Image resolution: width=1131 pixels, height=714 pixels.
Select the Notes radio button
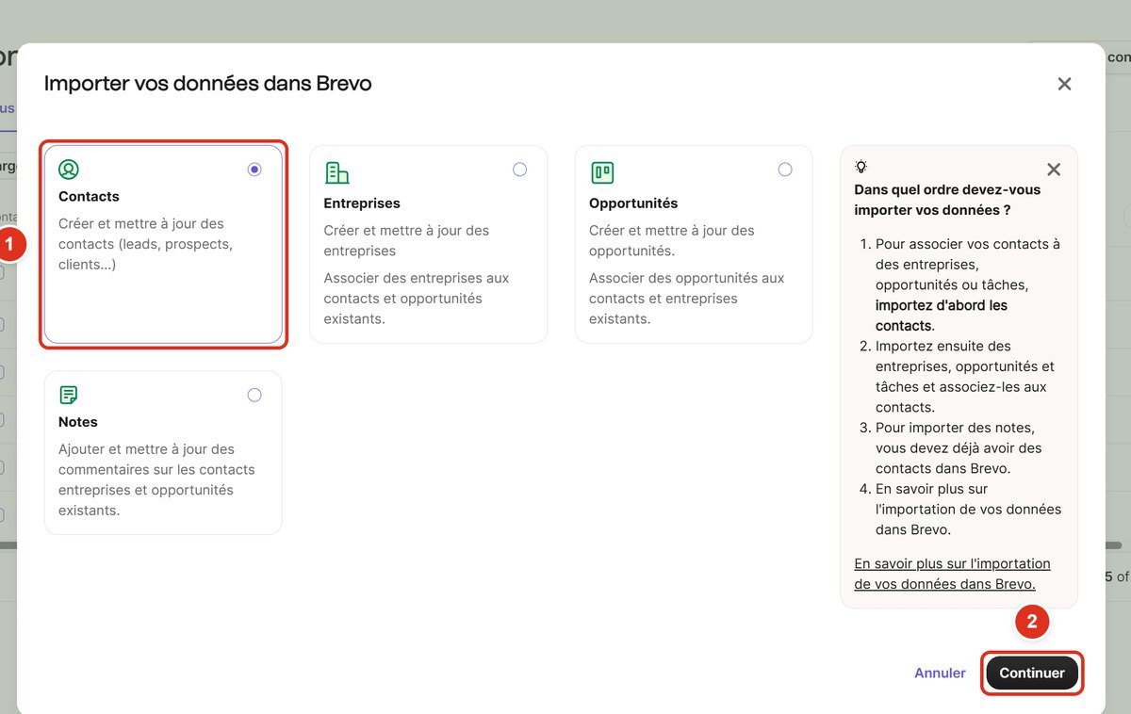coord(254,396)
